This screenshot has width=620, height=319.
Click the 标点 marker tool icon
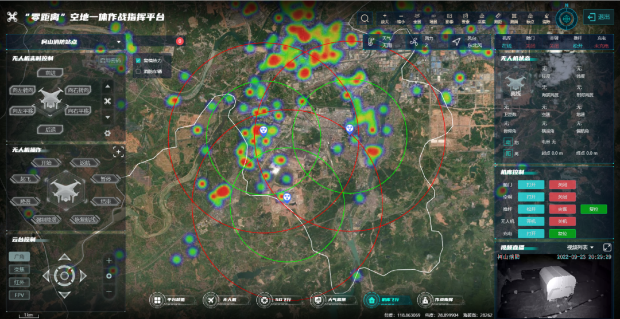pos(530,17)
